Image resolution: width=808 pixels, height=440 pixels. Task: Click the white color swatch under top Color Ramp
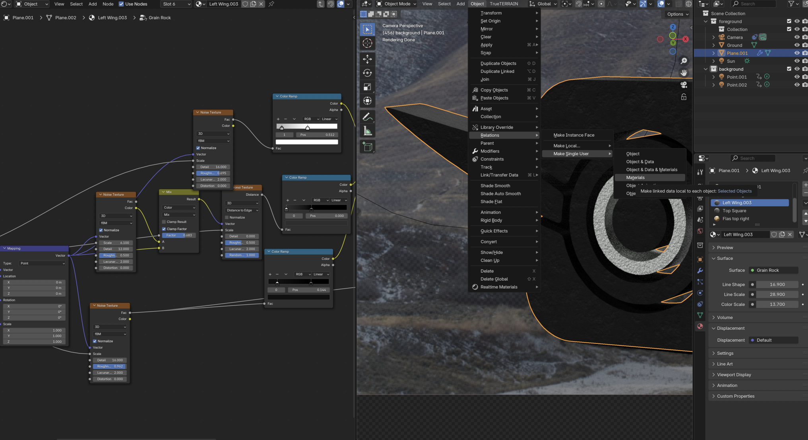[307, 142]
